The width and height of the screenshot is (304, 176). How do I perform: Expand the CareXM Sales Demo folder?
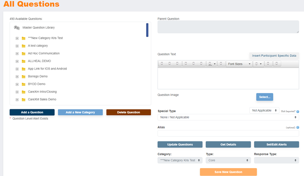[x=17, y=99]
